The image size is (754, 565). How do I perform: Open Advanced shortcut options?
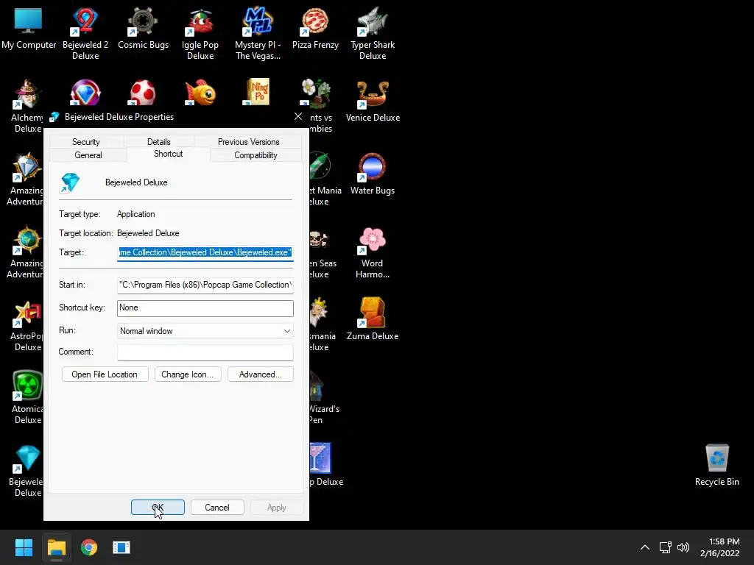[260, 374]
